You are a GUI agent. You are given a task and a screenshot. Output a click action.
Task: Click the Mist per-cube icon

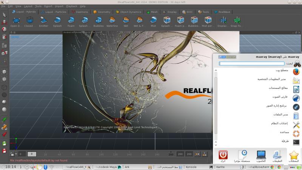[x=208, y=20]
